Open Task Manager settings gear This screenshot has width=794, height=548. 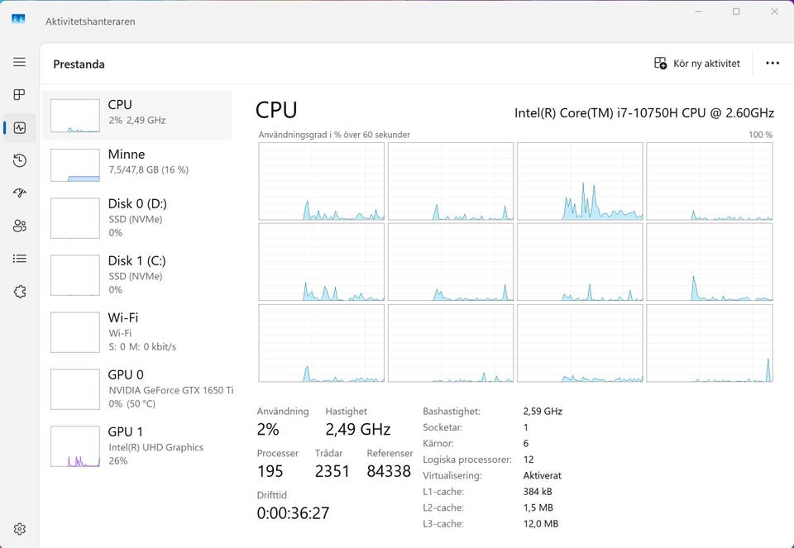(19, 529)
